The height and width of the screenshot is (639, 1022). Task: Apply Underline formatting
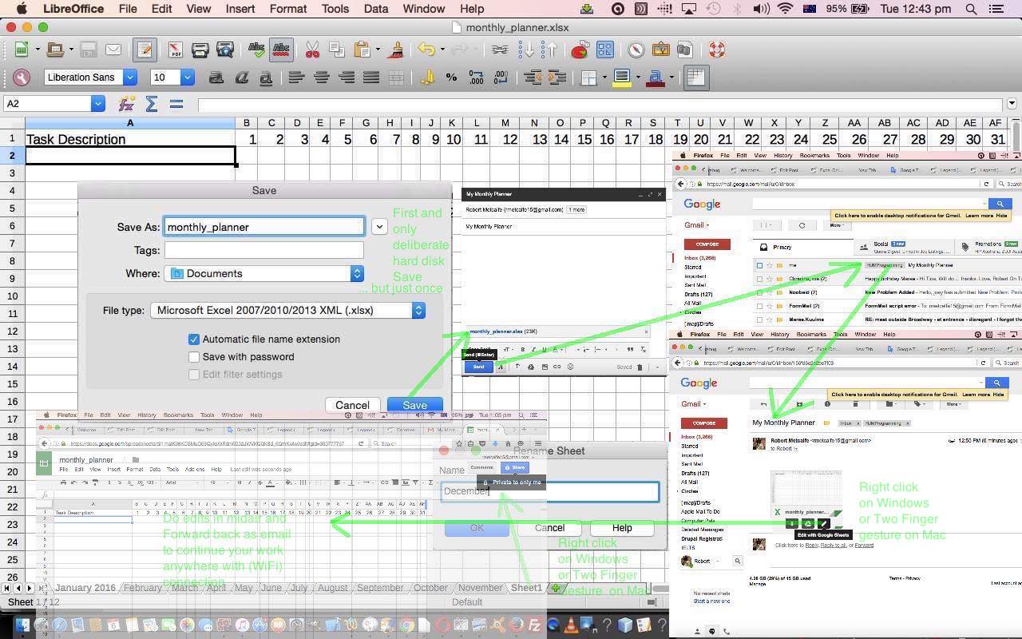(266, 77)
